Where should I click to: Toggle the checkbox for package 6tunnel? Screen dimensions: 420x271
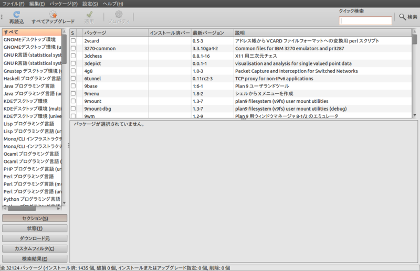[73, 79]
